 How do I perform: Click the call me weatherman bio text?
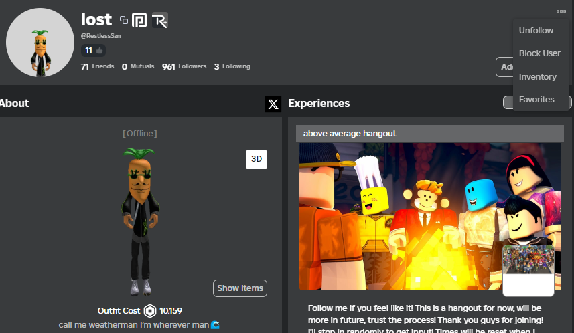pos(133,324)
